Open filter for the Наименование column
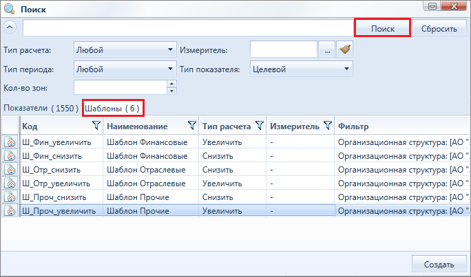The width and height of the screenshot is (471, 277). (192, 126)
